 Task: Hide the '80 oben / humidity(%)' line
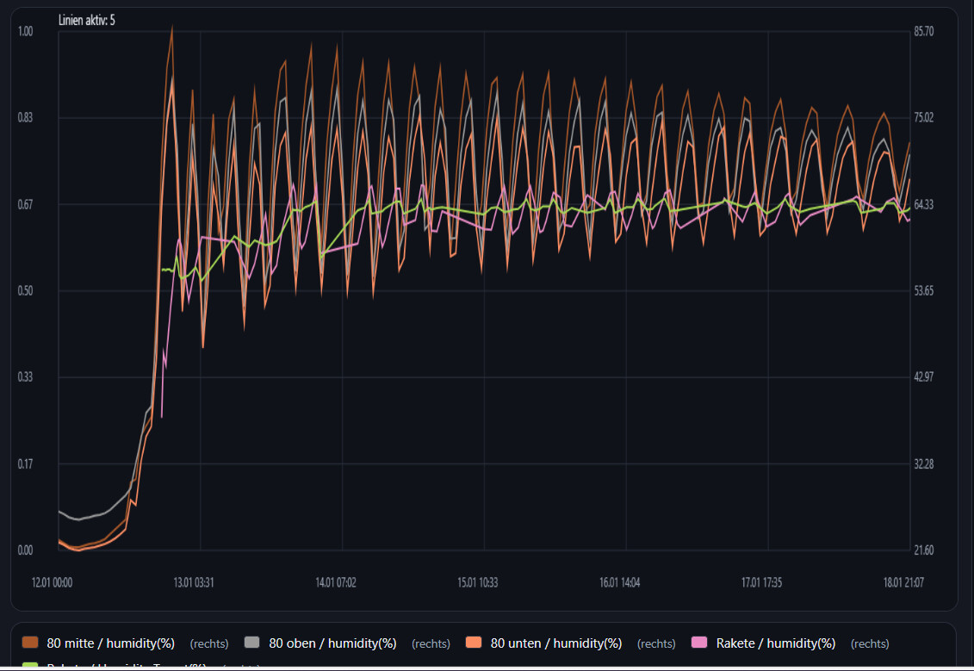[332, 643]
